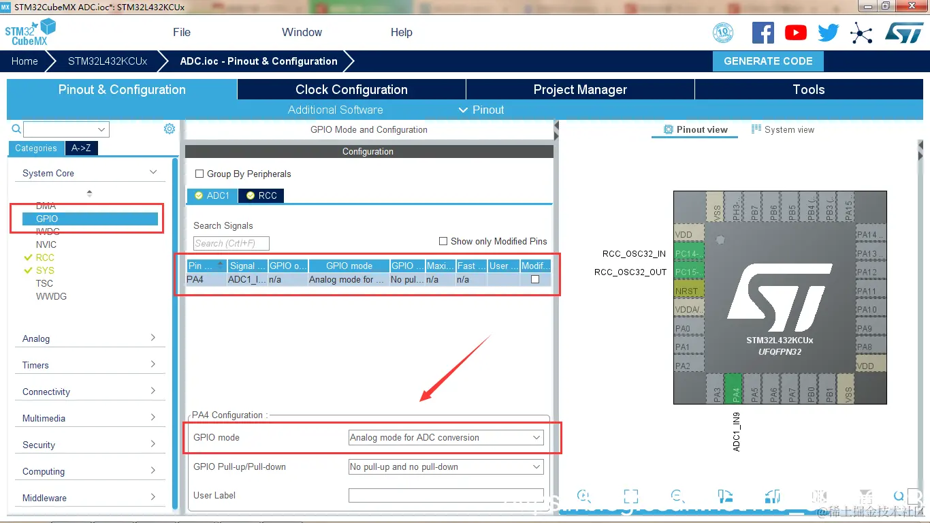Select the PC15 pin on the chip
Viewport: 930px width, 523px height.
(688, 272)
